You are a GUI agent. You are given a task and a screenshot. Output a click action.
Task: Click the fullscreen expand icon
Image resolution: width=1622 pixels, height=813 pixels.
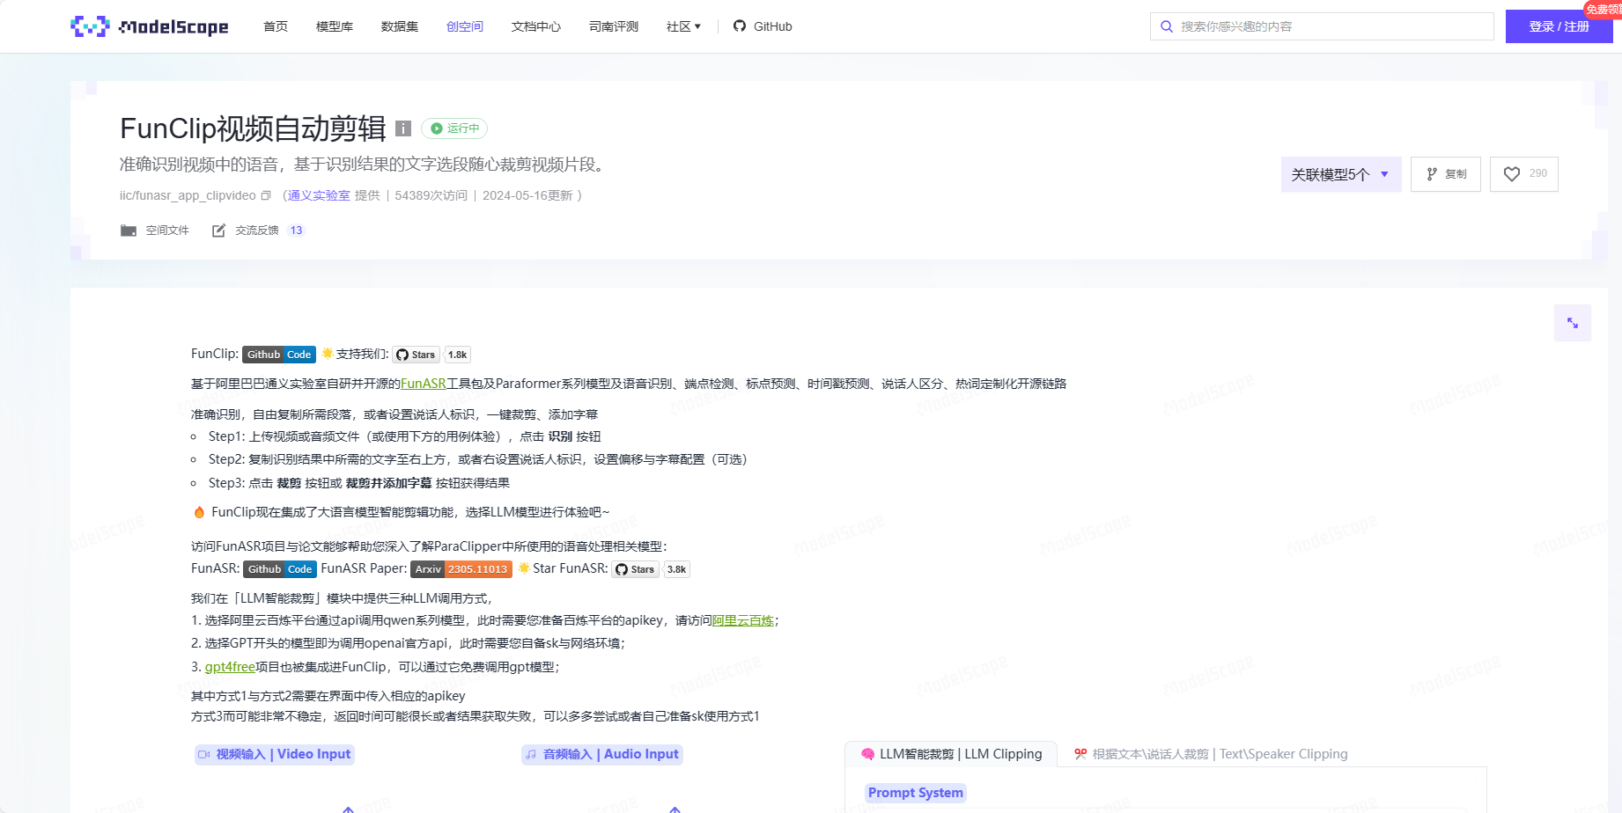point(1573,323)
